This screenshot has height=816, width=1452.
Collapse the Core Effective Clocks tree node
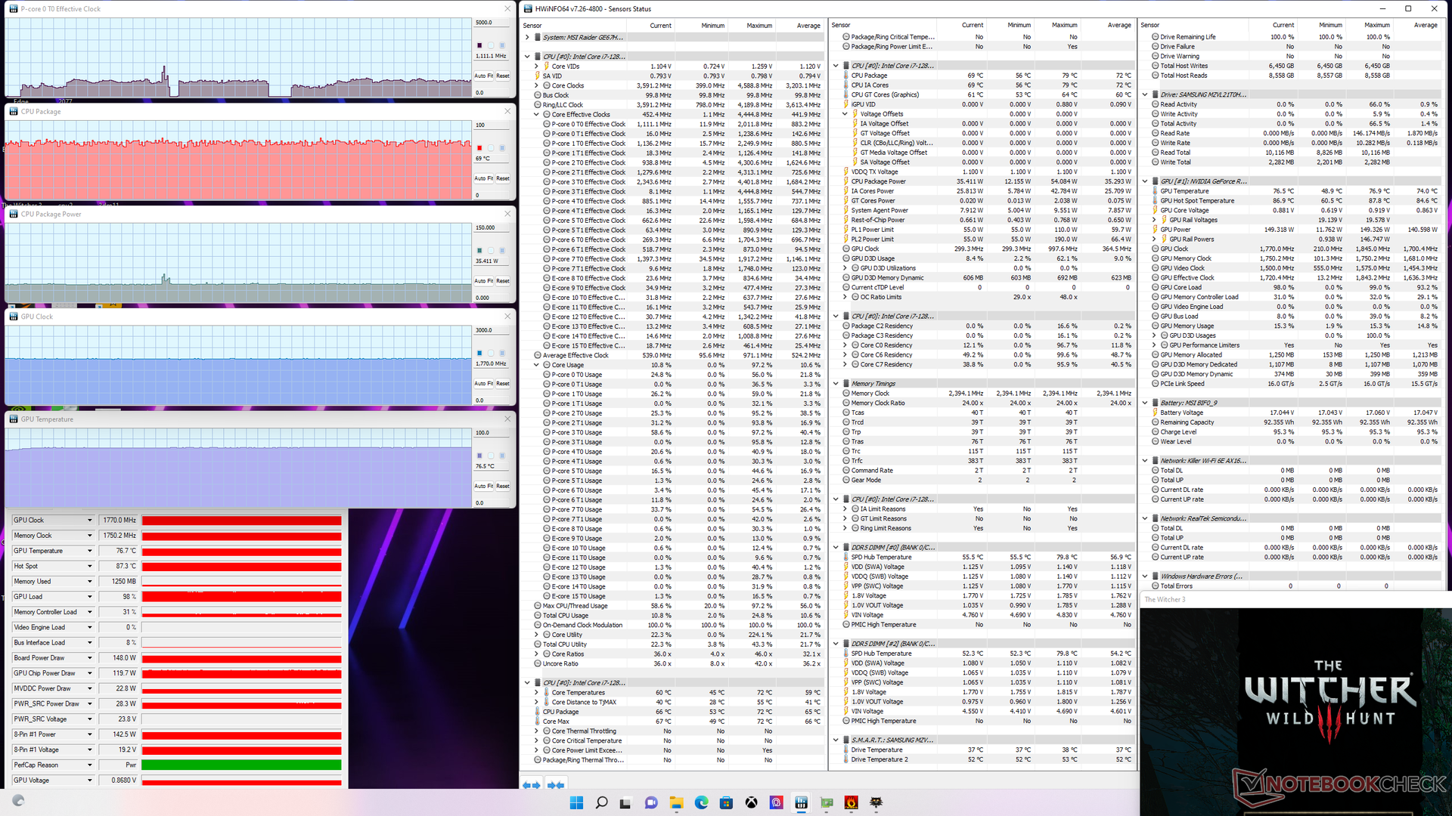(537, 115)
